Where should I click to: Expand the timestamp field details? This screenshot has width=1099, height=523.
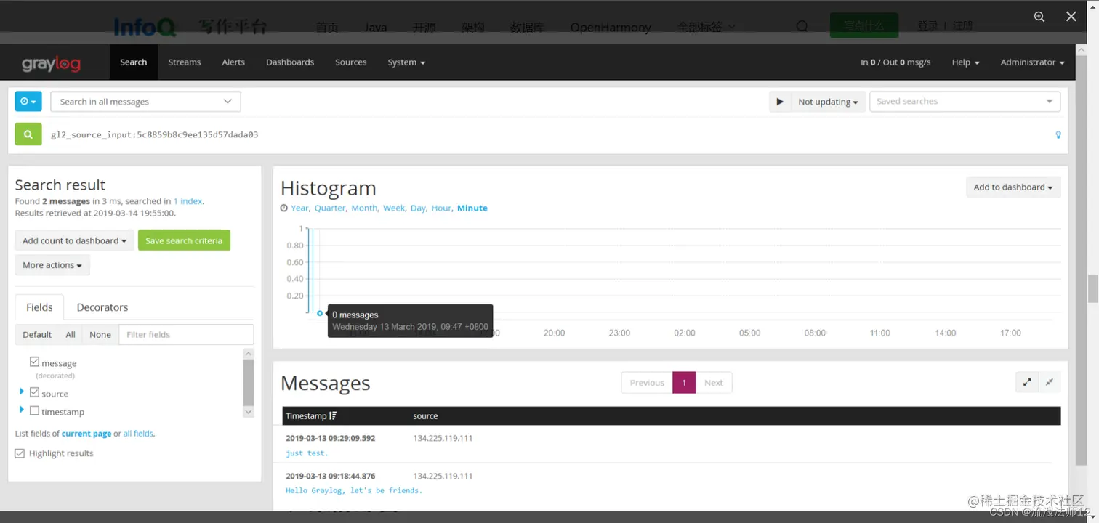tap(22, 410)
